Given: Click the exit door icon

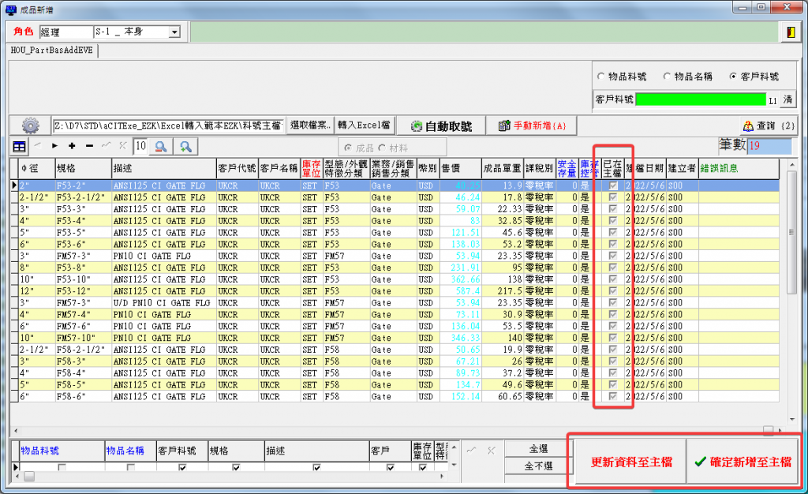Looking at the screenshot, I should pos(790,32).
